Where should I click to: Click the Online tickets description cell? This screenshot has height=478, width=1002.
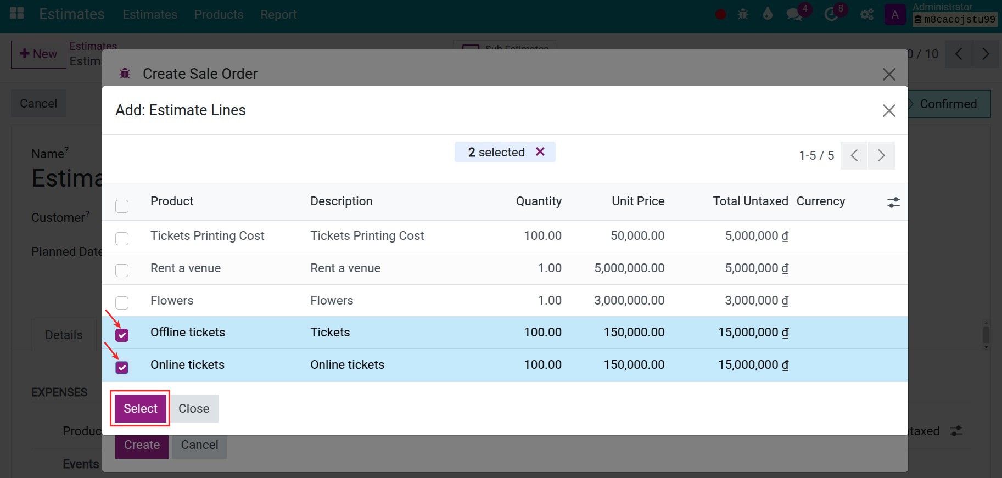[x=347, y=364]
